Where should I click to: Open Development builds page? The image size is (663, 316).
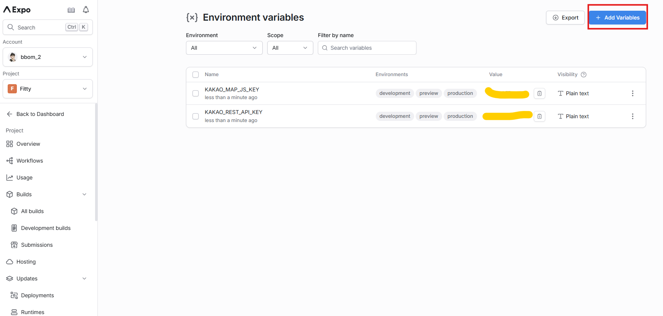[x=46, y=228]
